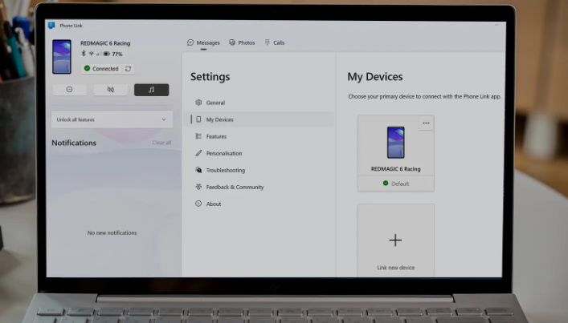Click the Phone Link app icon
Viewport: 568px width, 323px height.
point(51,26)
